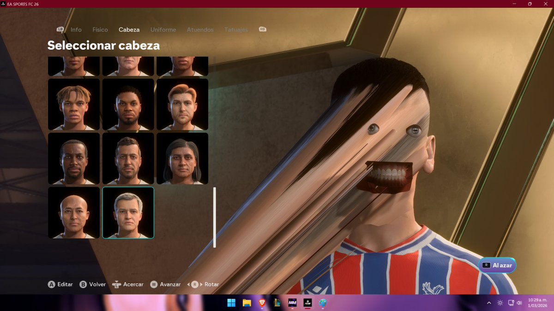Choose the head with orange-tipped dreadlocks
Screen dimensions: 554x311
[74, 105]
